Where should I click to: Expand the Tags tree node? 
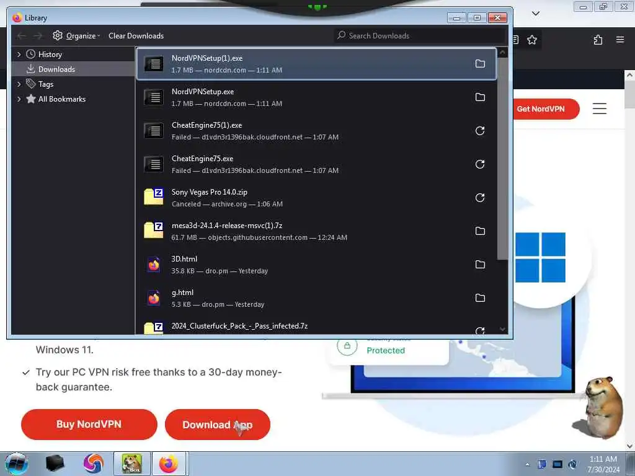[19, 84]
